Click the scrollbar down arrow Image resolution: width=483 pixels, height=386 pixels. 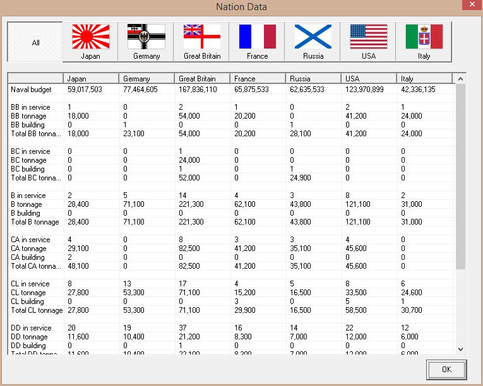click(x=460, y=349)
